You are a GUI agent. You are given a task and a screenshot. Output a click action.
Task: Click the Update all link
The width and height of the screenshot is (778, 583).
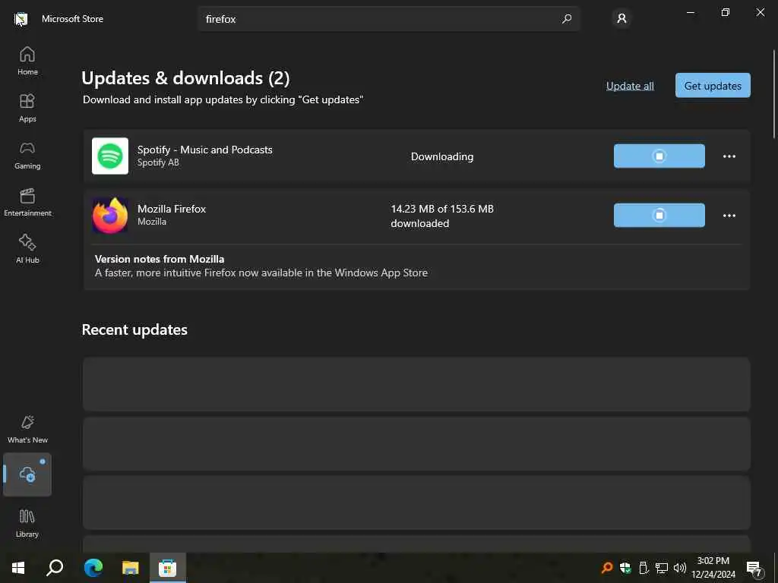pyautogui.click(x=630, y=86)
